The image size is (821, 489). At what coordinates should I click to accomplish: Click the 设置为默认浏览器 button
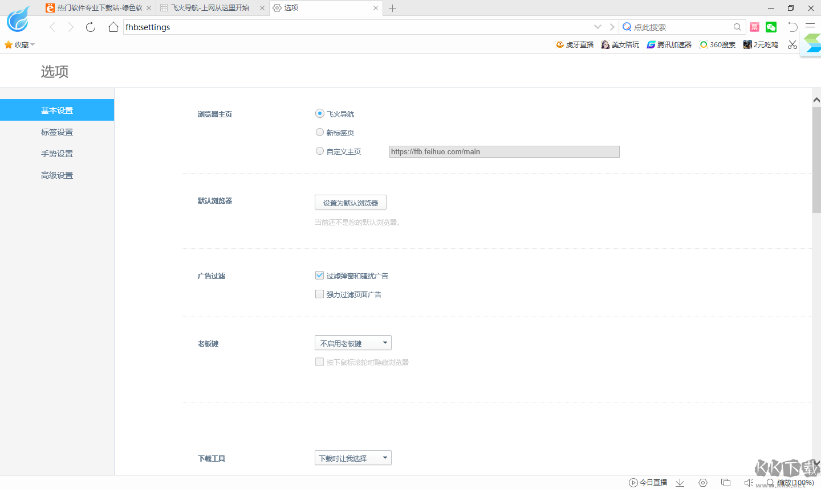350,202
